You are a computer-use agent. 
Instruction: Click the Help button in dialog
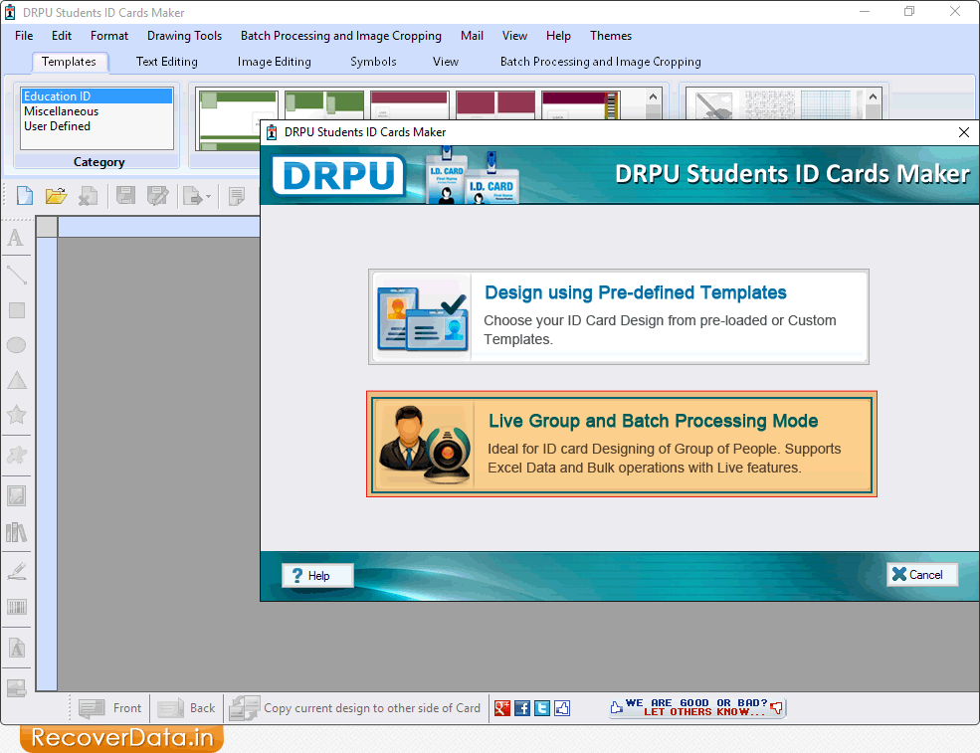[317, 576]
